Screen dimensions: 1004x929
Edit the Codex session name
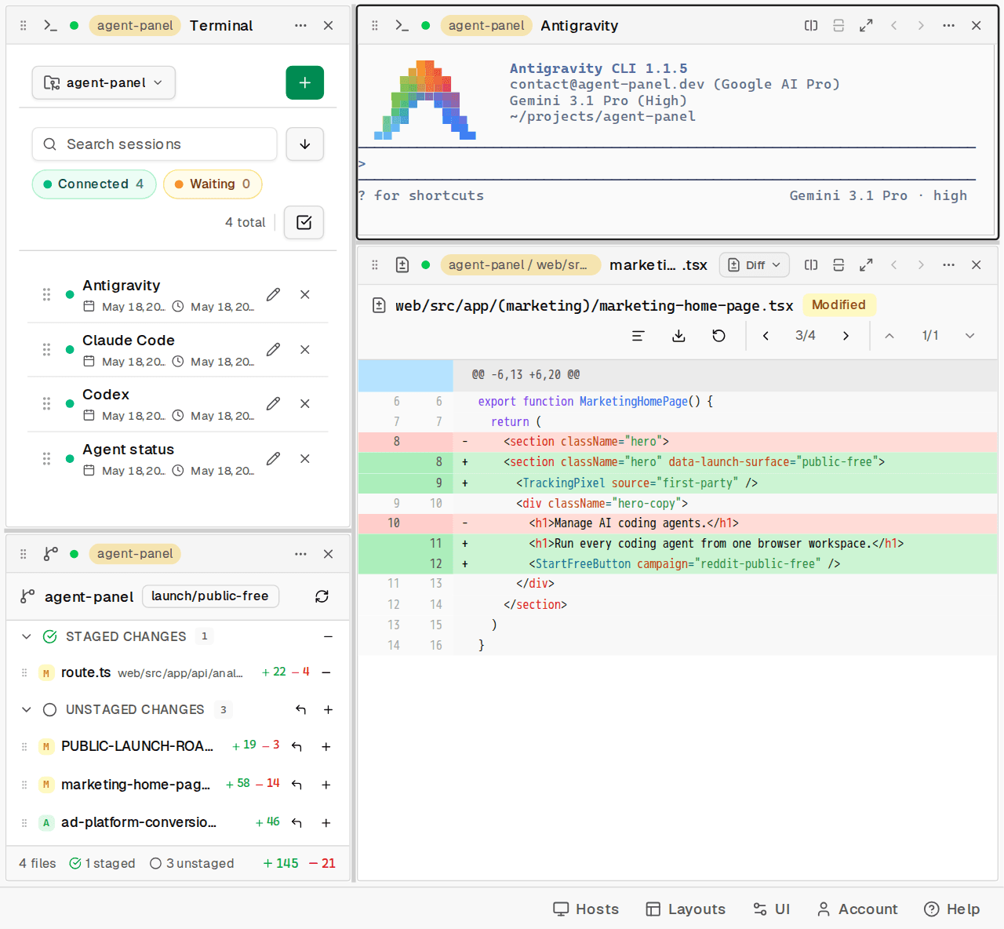[x=273, y=404]
